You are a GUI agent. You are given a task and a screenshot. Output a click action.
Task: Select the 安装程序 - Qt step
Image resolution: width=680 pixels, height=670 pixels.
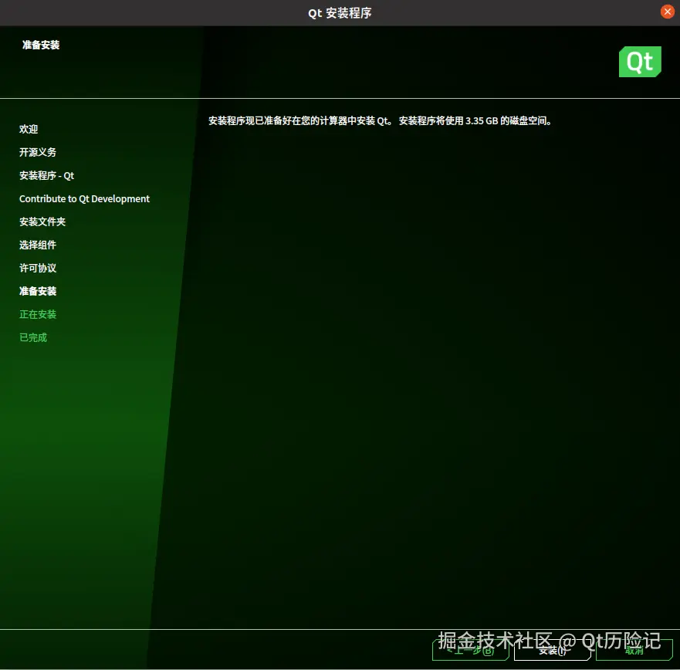click(x=47, y=176)
